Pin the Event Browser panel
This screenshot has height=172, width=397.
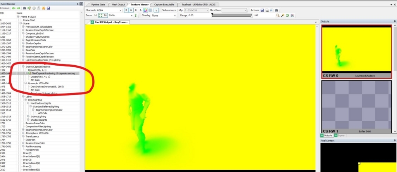[x=78, y=4]
